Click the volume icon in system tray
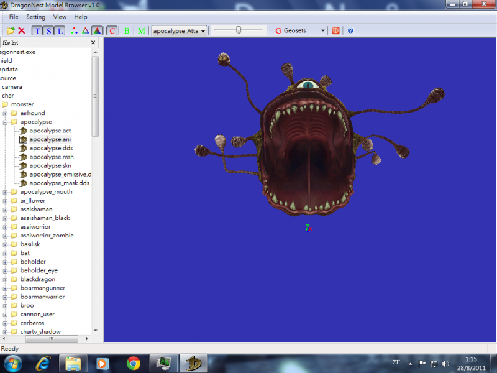The width and height of the screenshot is (497, 373). 445,364
